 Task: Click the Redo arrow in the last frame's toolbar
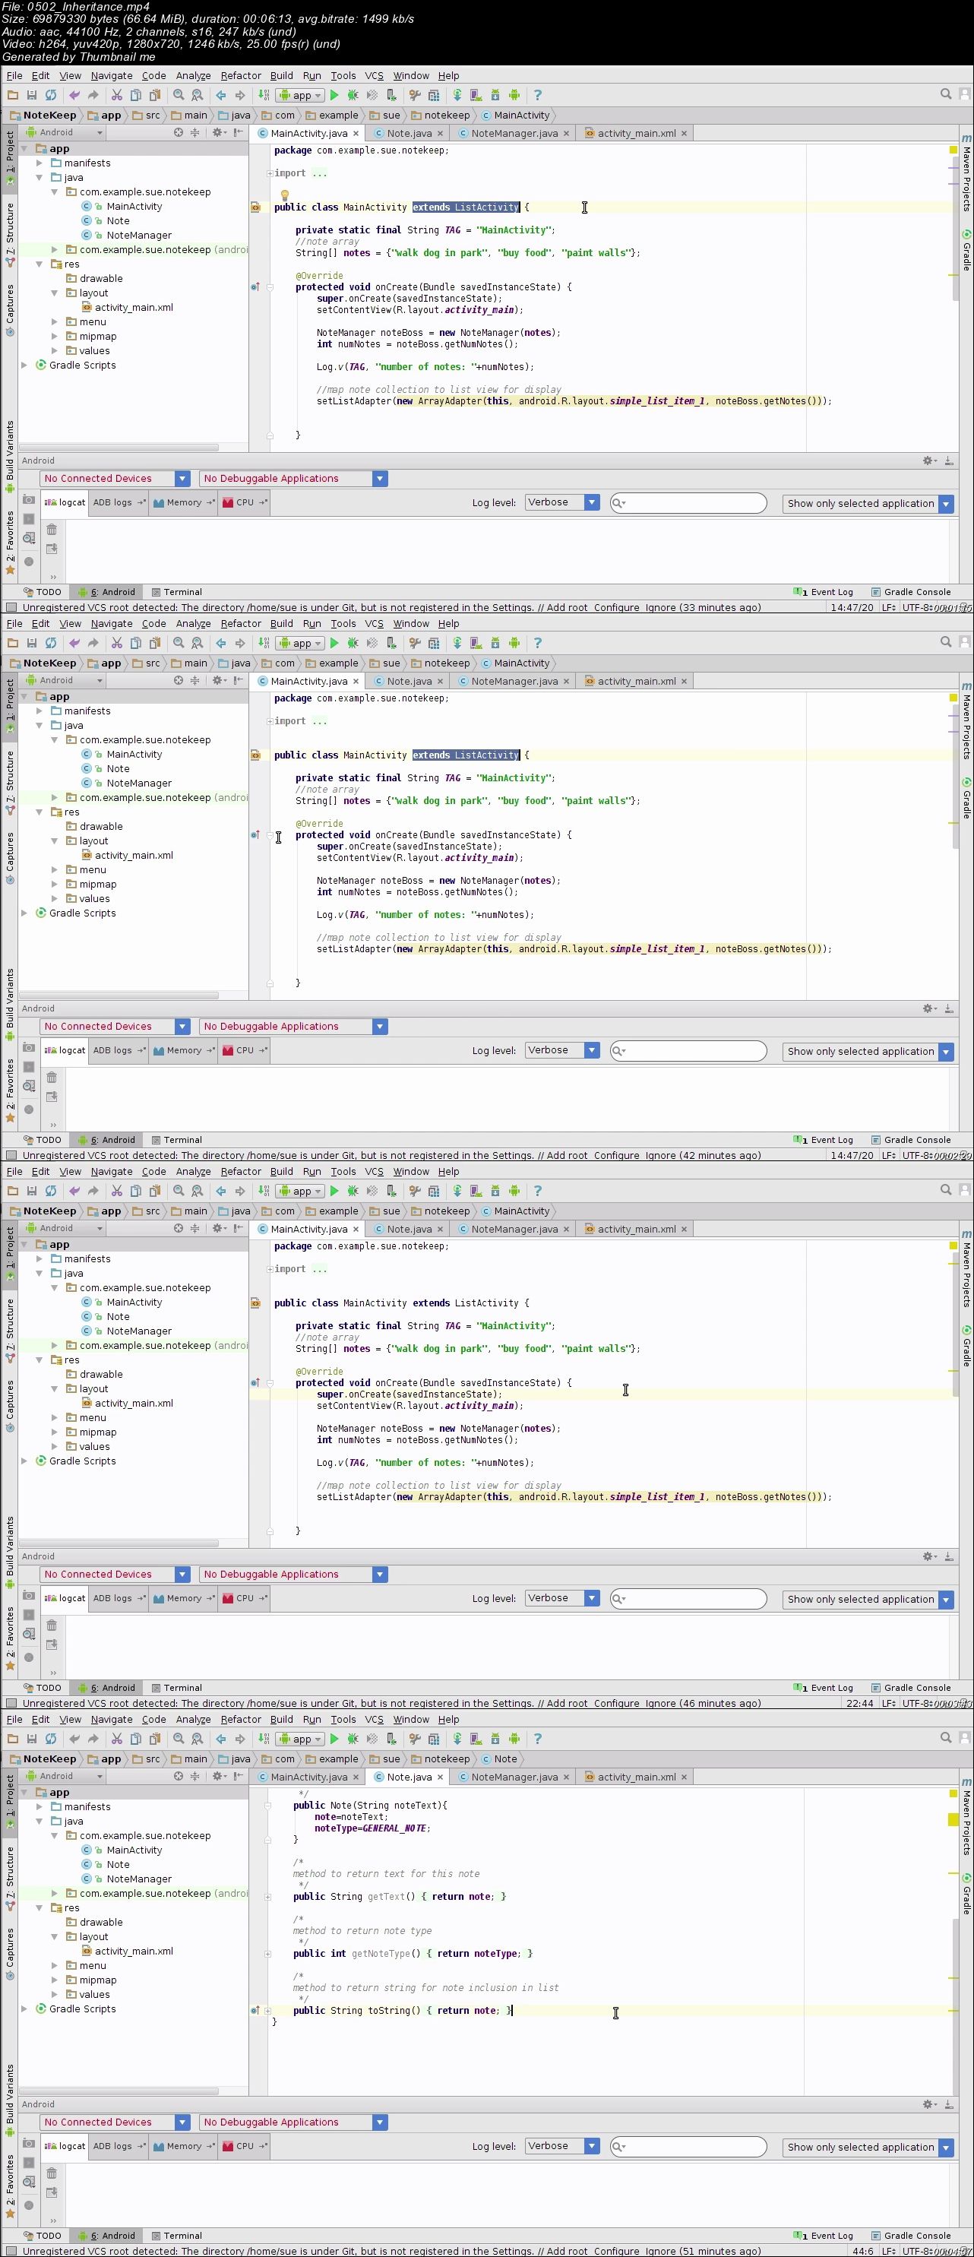coord(93,1738)
